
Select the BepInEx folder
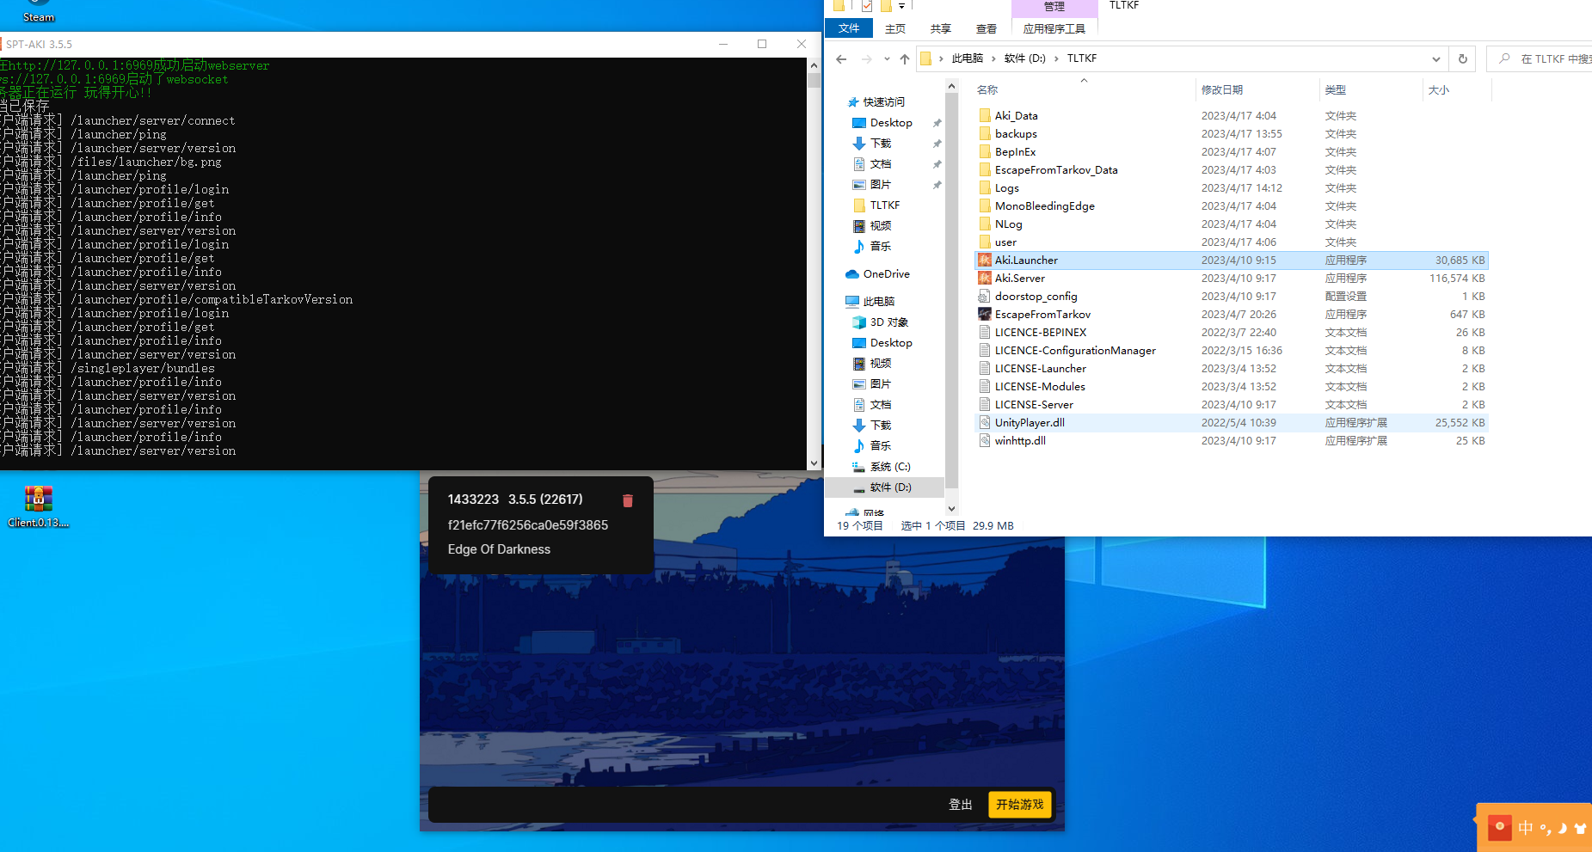tap(1015, 152)
